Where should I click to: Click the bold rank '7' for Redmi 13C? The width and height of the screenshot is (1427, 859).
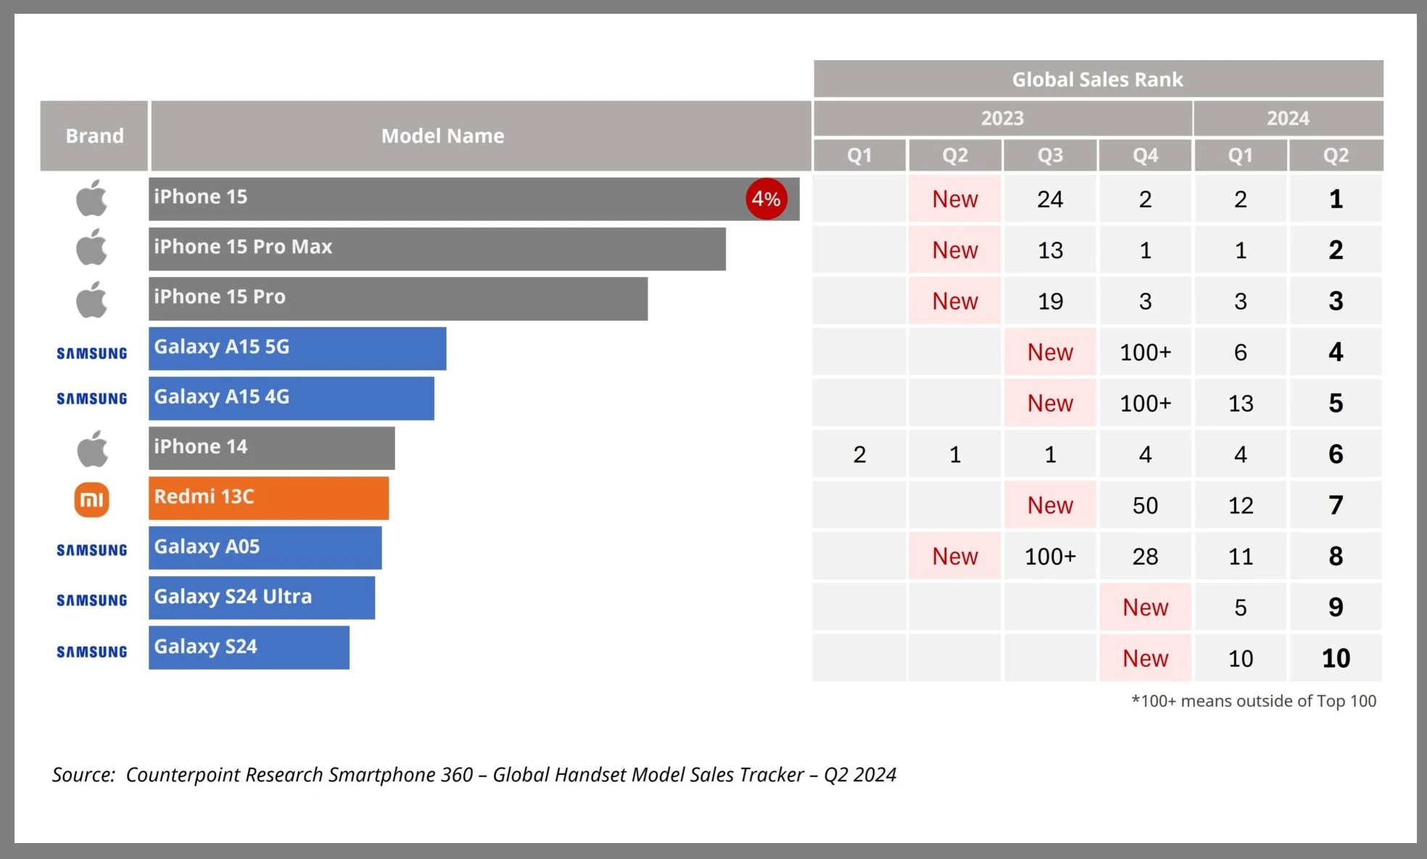click(x=1336, y=505)
